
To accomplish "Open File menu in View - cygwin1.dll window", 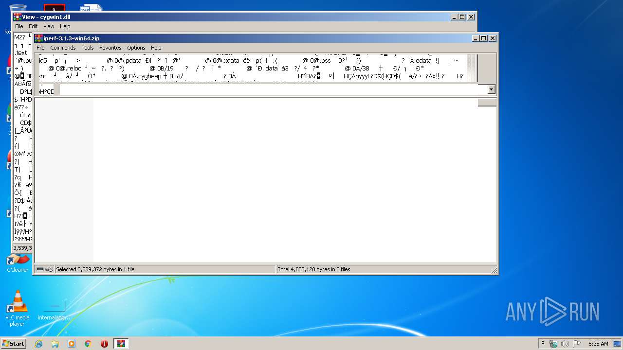I will click(x=19, y=26).
